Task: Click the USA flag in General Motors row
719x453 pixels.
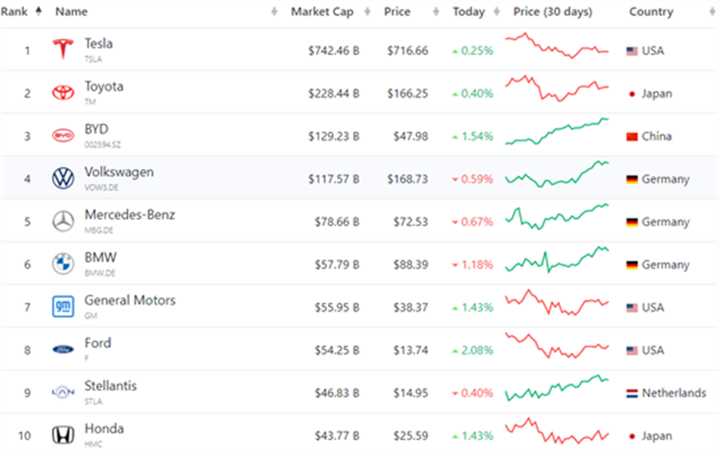Action: pos(632,308)
